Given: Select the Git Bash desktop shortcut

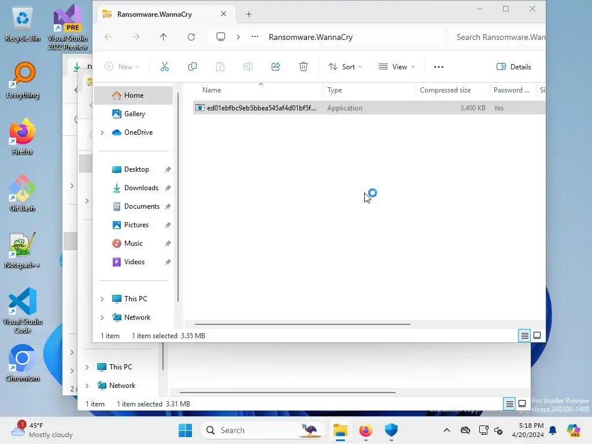Looking at the screenshot, I should coord(23,193).
